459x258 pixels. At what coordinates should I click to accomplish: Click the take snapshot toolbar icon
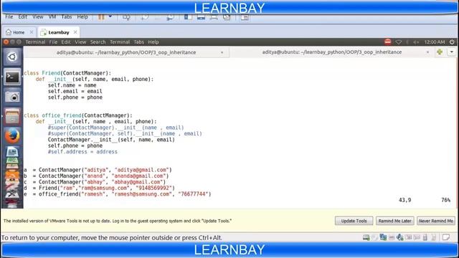[145, 17]
